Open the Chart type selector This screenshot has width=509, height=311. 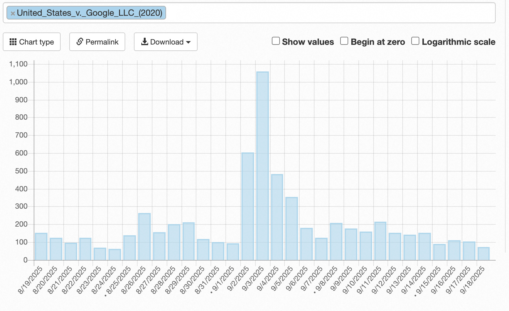coord(32,42)
